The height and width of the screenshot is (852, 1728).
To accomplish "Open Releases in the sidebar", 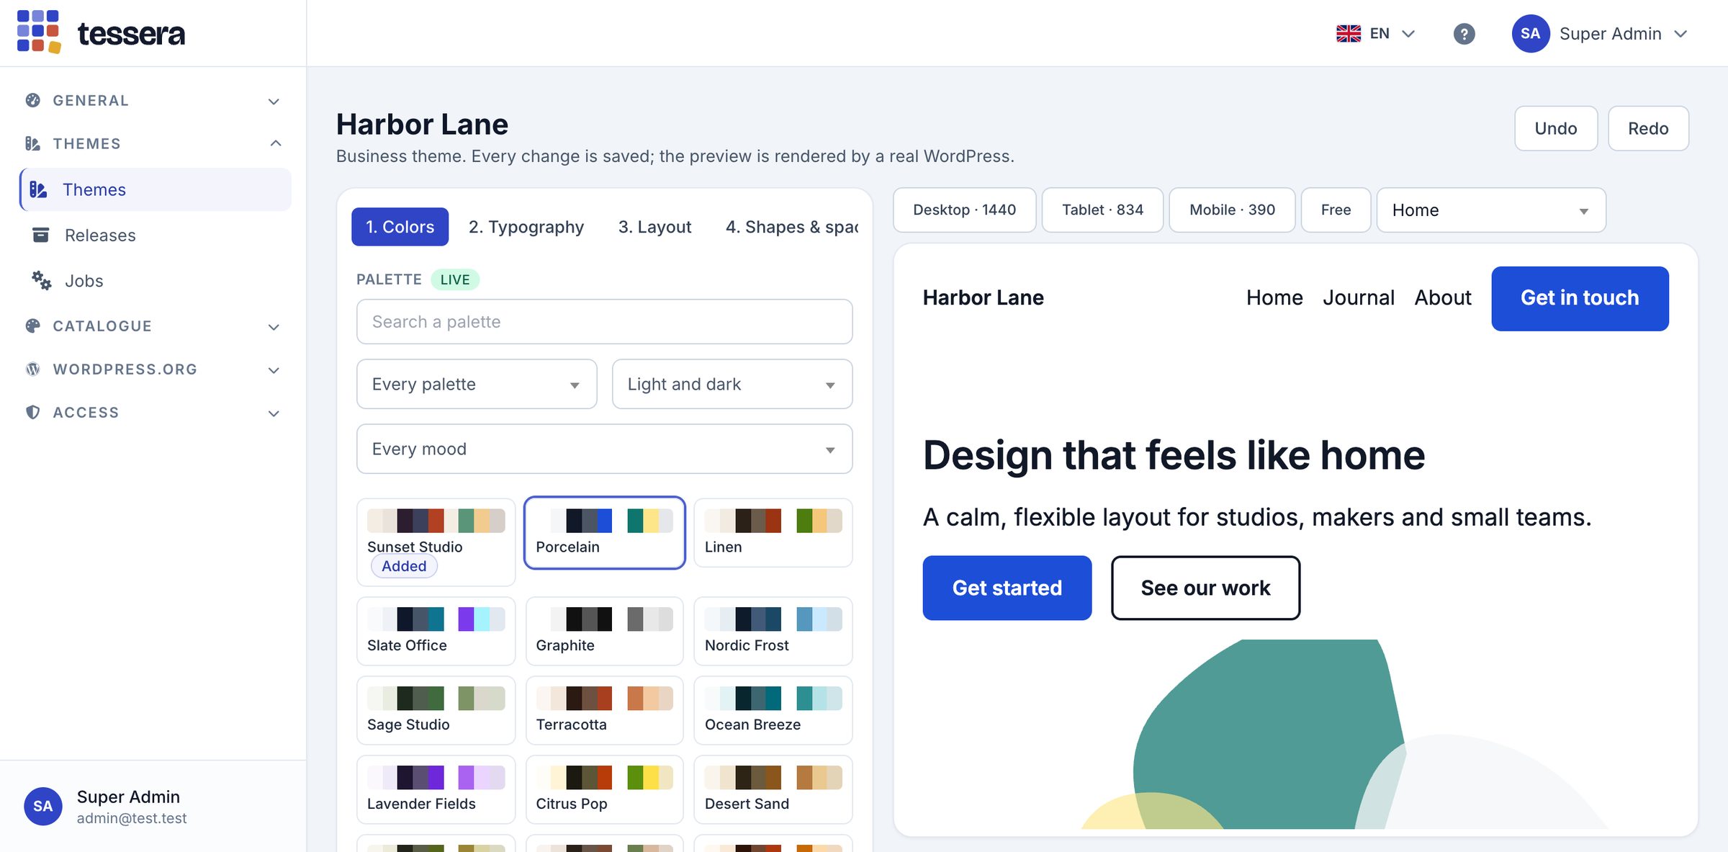I will [156, 235].
